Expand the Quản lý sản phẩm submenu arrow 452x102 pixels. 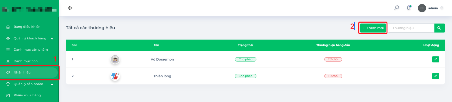click(x=52, y=84)
